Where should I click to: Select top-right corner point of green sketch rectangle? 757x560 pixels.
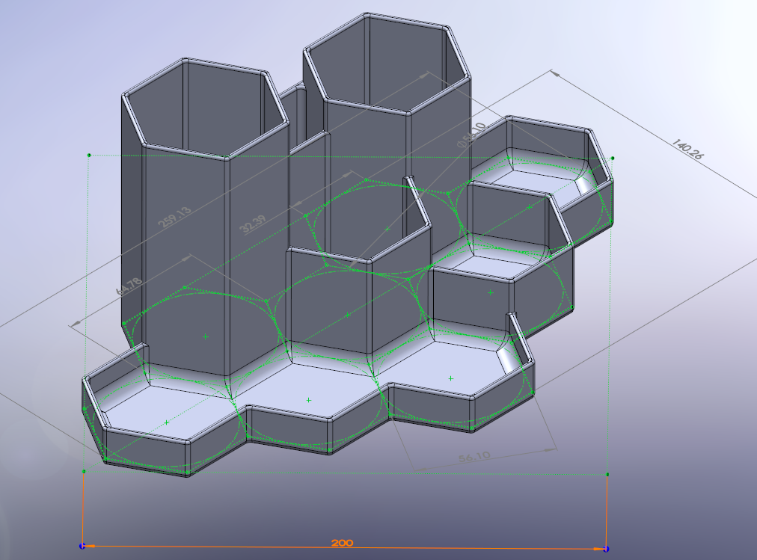(x=613, y=158)
